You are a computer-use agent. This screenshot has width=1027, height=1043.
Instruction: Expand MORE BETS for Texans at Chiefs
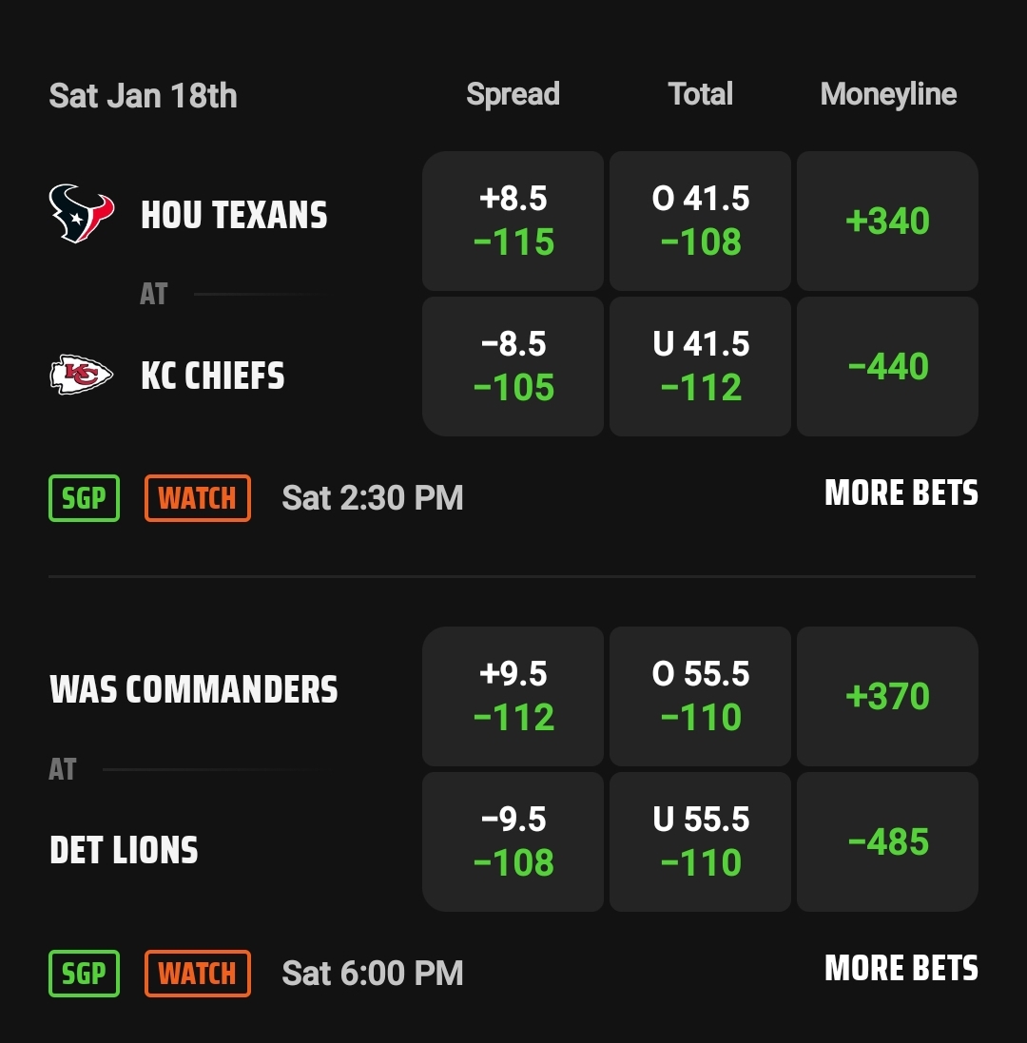coord(901,493)
